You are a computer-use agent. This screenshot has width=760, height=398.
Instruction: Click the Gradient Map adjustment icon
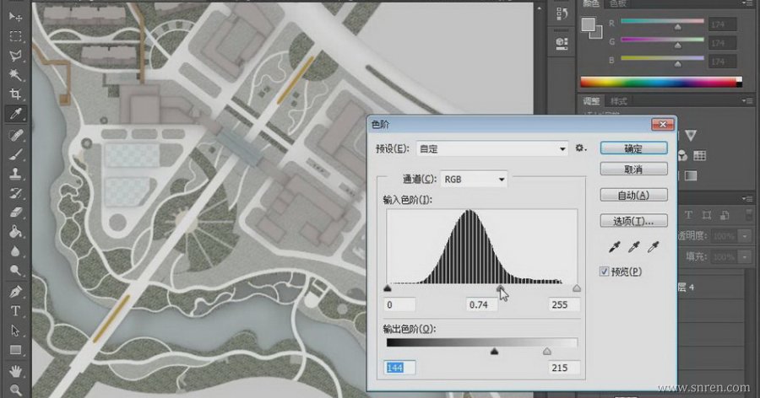[x=691, y=175]
